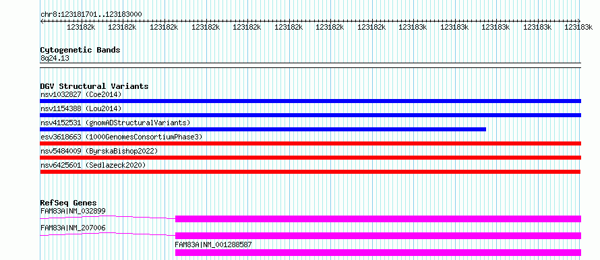Select the red esv3618663 variant bar

click(311, 143)
